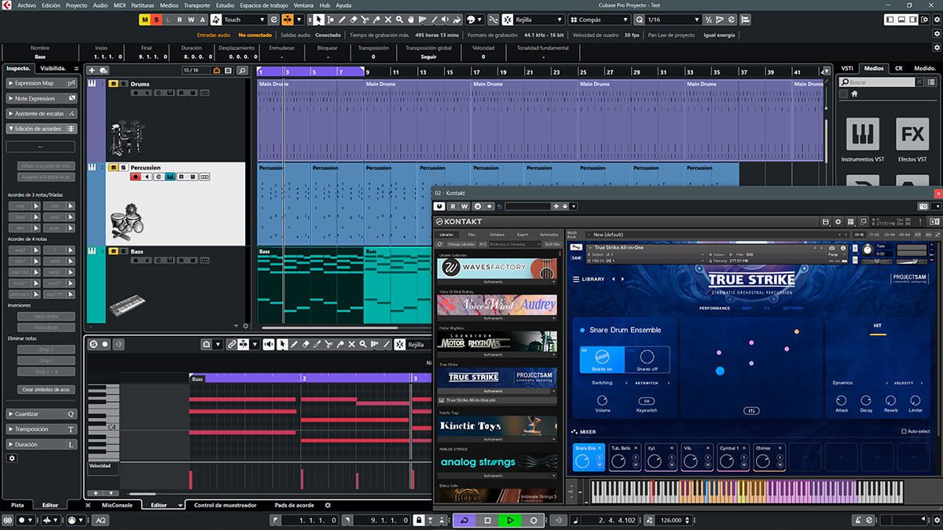Deactivate all mute states with the M button
Viewport: 943px width, 530px height.
pos(145,20)
